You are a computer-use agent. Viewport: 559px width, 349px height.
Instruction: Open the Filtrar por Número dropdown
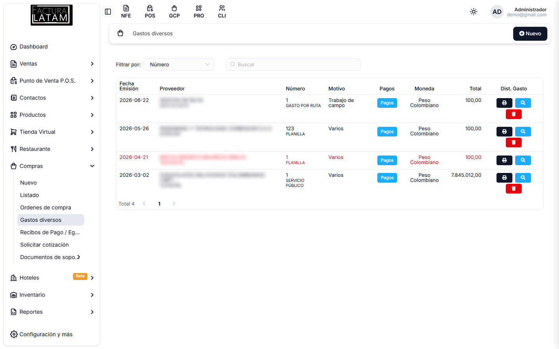[x=179, y=64]
